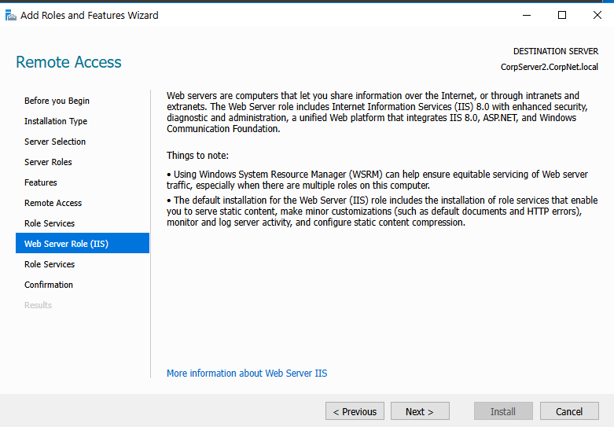614x427 pixels.
Task: Maximize the wizard window
Action: [x=561, y=15]
